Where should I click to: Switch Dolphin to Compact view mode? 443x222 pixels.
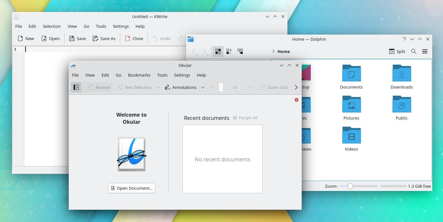pos(229,51)
